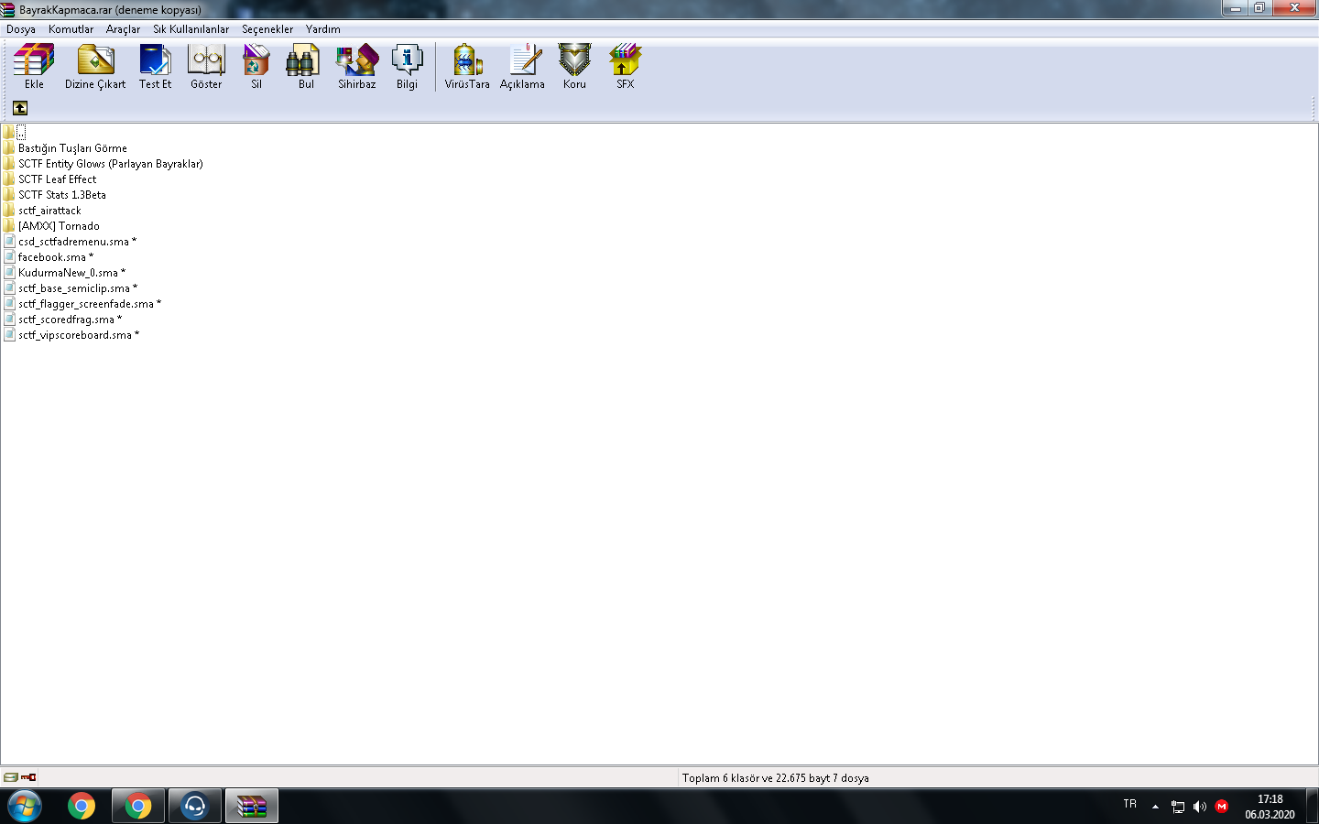Select SCTF Entity Glows (Parlayan Bayraklar) folder

click(111, 164)
